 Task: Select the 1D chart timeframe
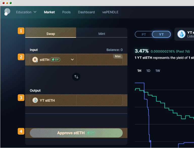pyautogui.click(x=148, y=71)
